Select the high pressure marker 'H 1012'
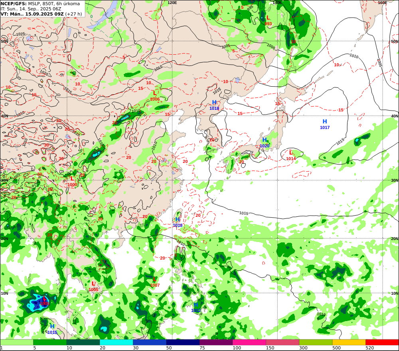399x351 pixels. [196, 307]
